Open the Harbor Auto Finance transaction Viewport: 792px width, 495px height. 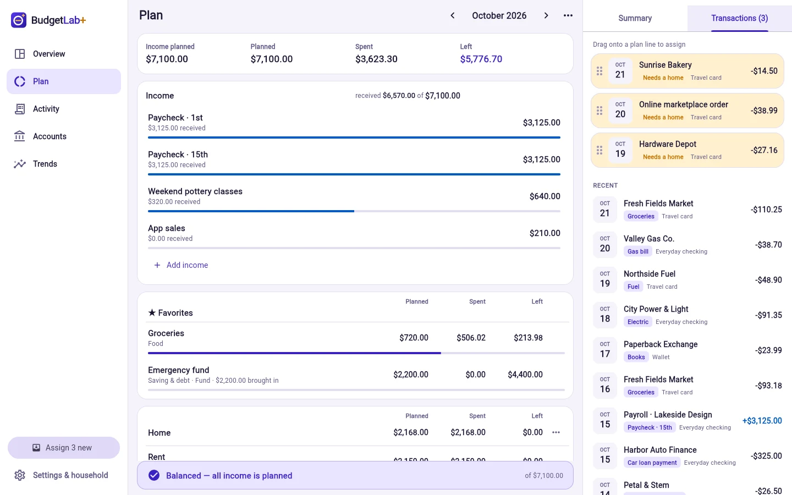[687, 456]
